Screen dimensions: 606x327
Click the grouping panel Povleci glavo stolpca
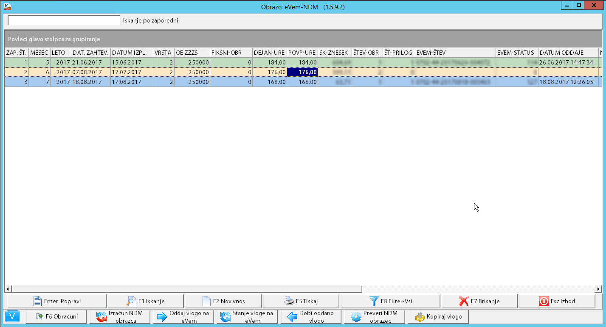tap(303, 39)
